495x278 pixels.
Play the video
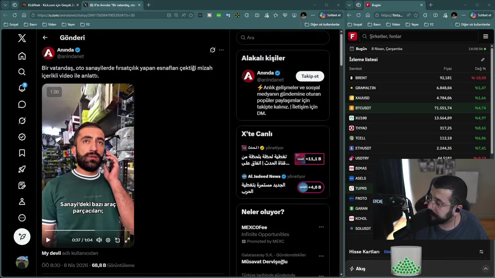(48, 240)
